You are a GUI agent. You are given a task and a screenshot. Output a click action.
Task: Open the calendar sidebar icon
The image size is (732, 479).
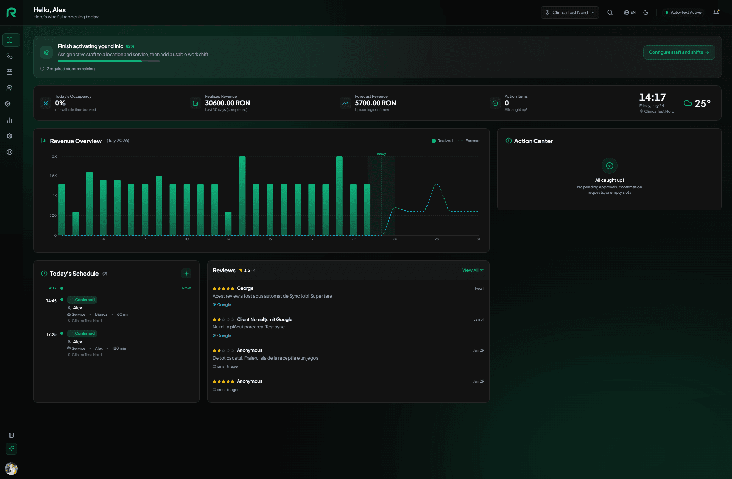10,72
